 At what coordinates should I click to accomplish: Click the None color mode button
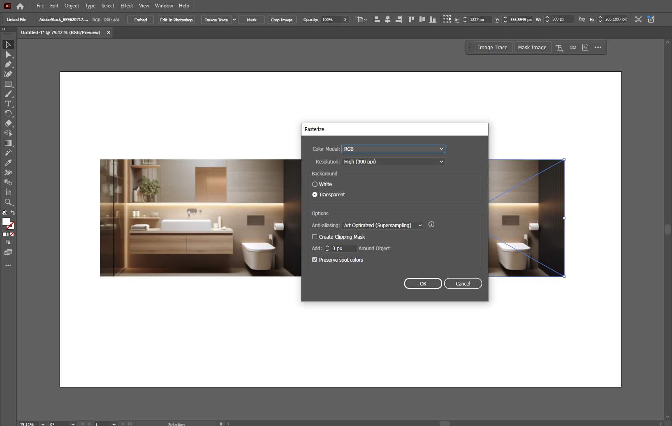[x=12, y=234]
